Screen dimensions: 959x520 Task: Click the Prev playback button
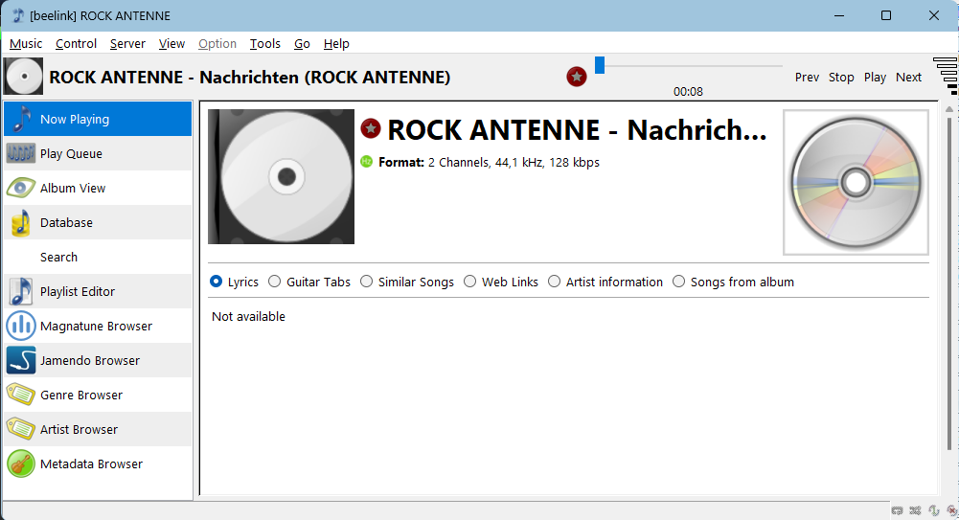pos(807,77)
